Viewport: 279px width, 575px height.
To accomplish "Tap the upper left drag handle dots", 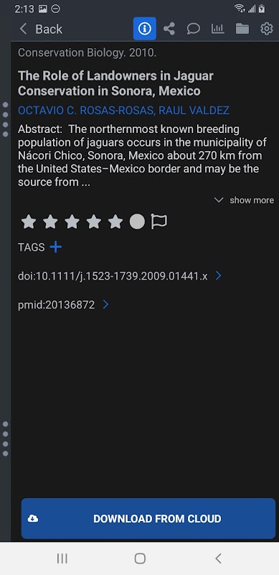I will point(6,119).
